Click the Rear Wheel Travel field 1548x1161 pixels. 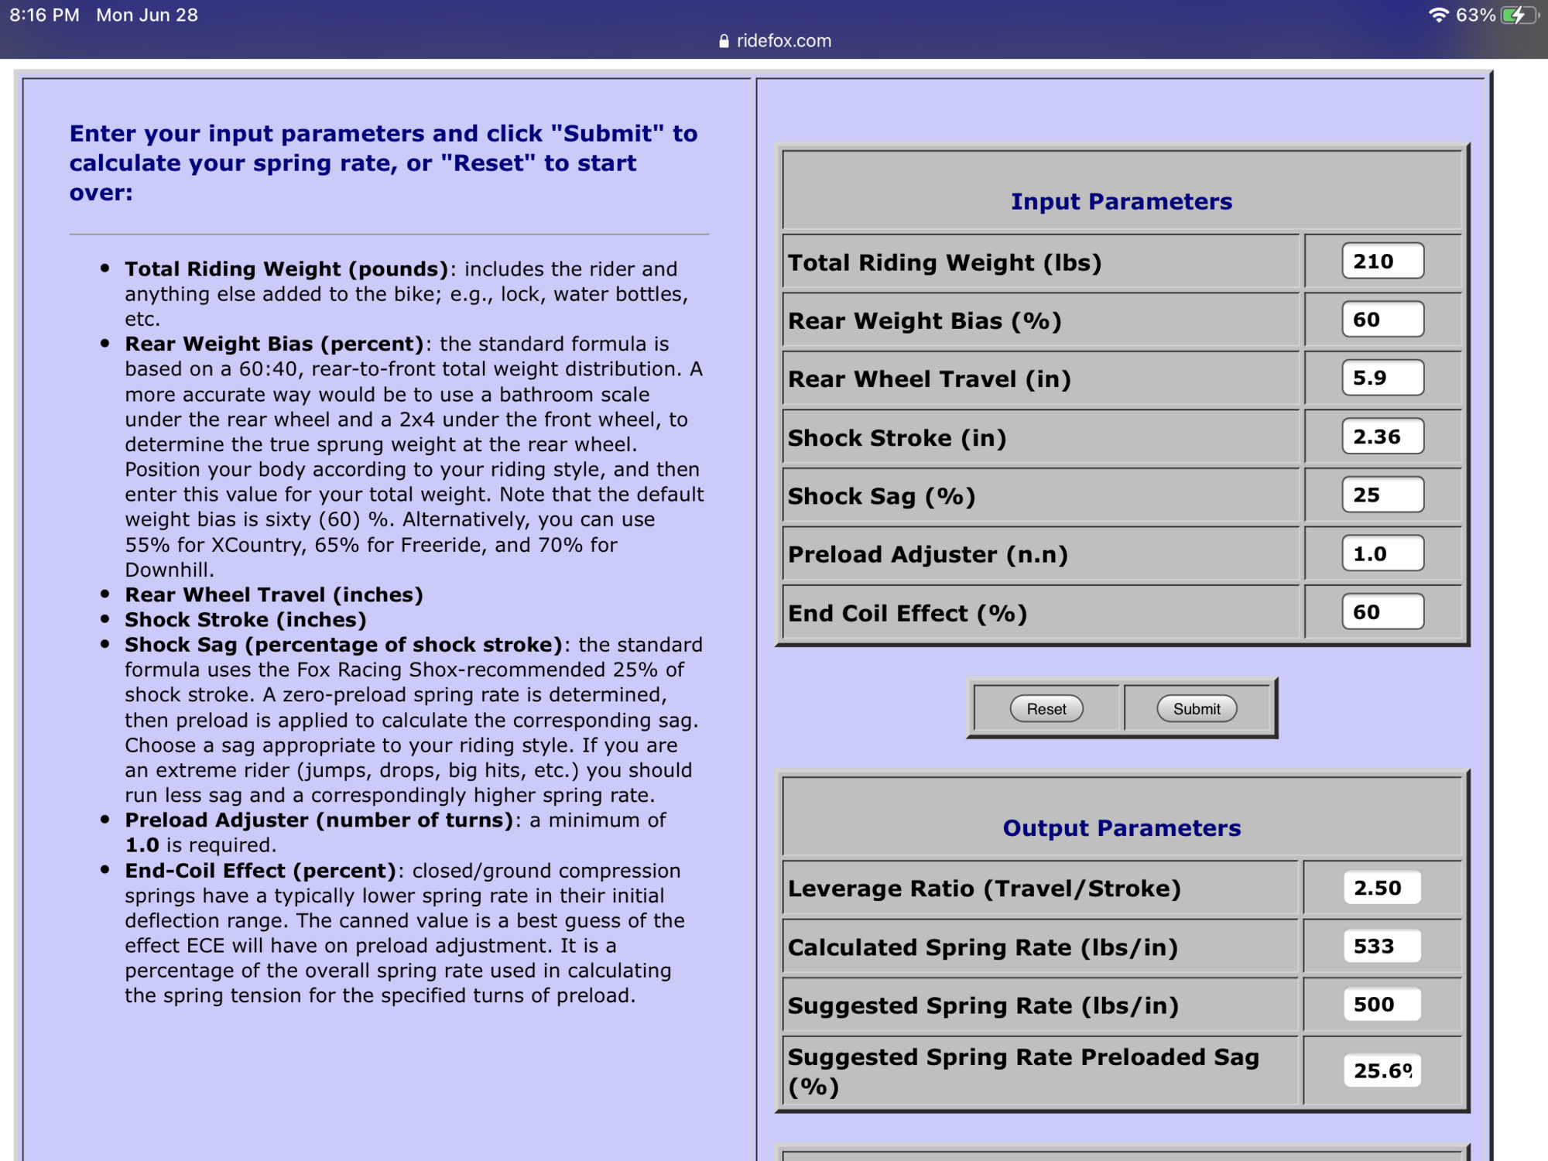(1382, 378)
